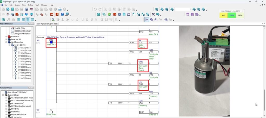The height and width of the screenshot is (118, 266).
Task: Click the monitor screen icon in second toolbar row
Action: [31, 14]
